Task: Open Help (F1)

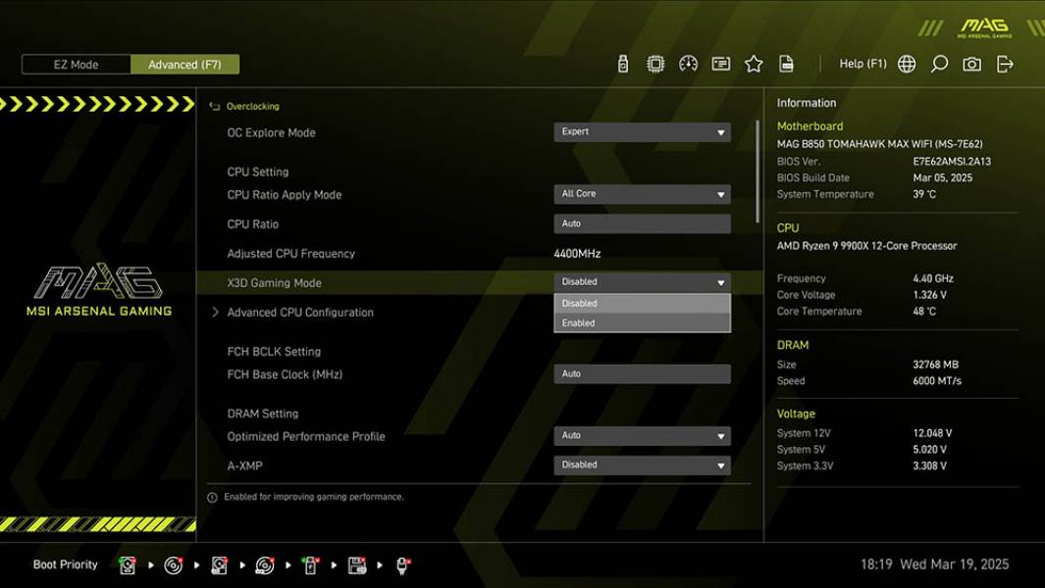Action: pos(862,64)
